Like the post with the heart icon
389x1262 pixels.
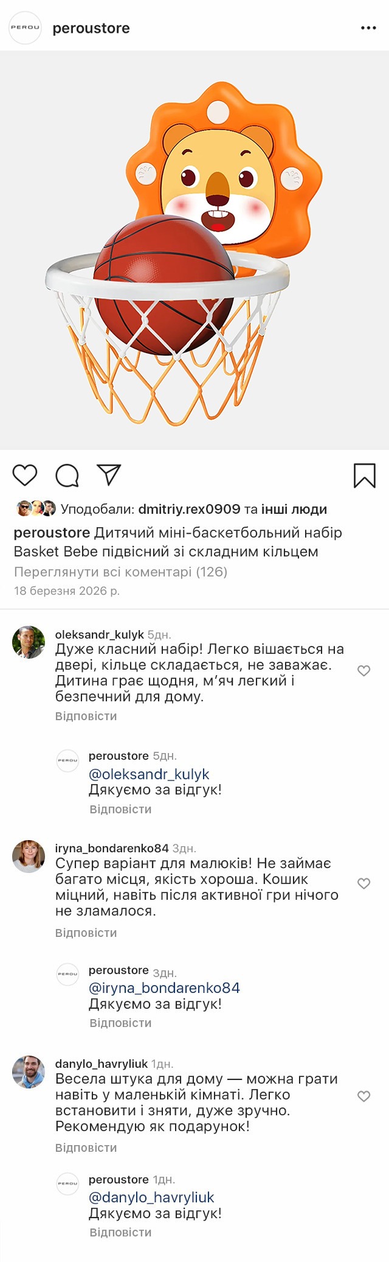[x=25, y=475]
